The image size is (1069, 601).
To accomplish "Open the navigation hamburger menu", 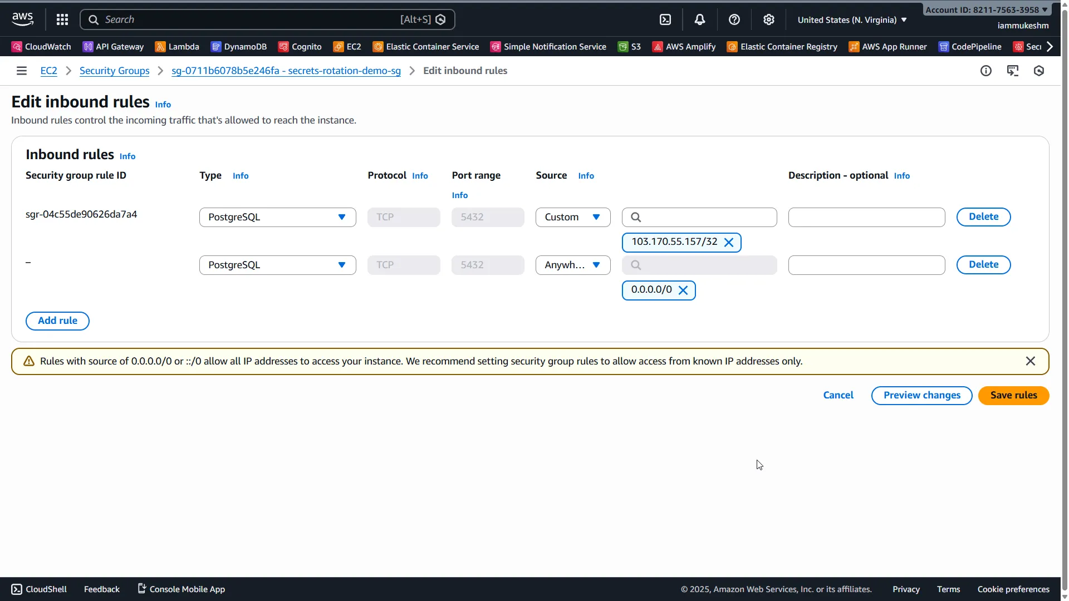I will (x=21, y=71).
